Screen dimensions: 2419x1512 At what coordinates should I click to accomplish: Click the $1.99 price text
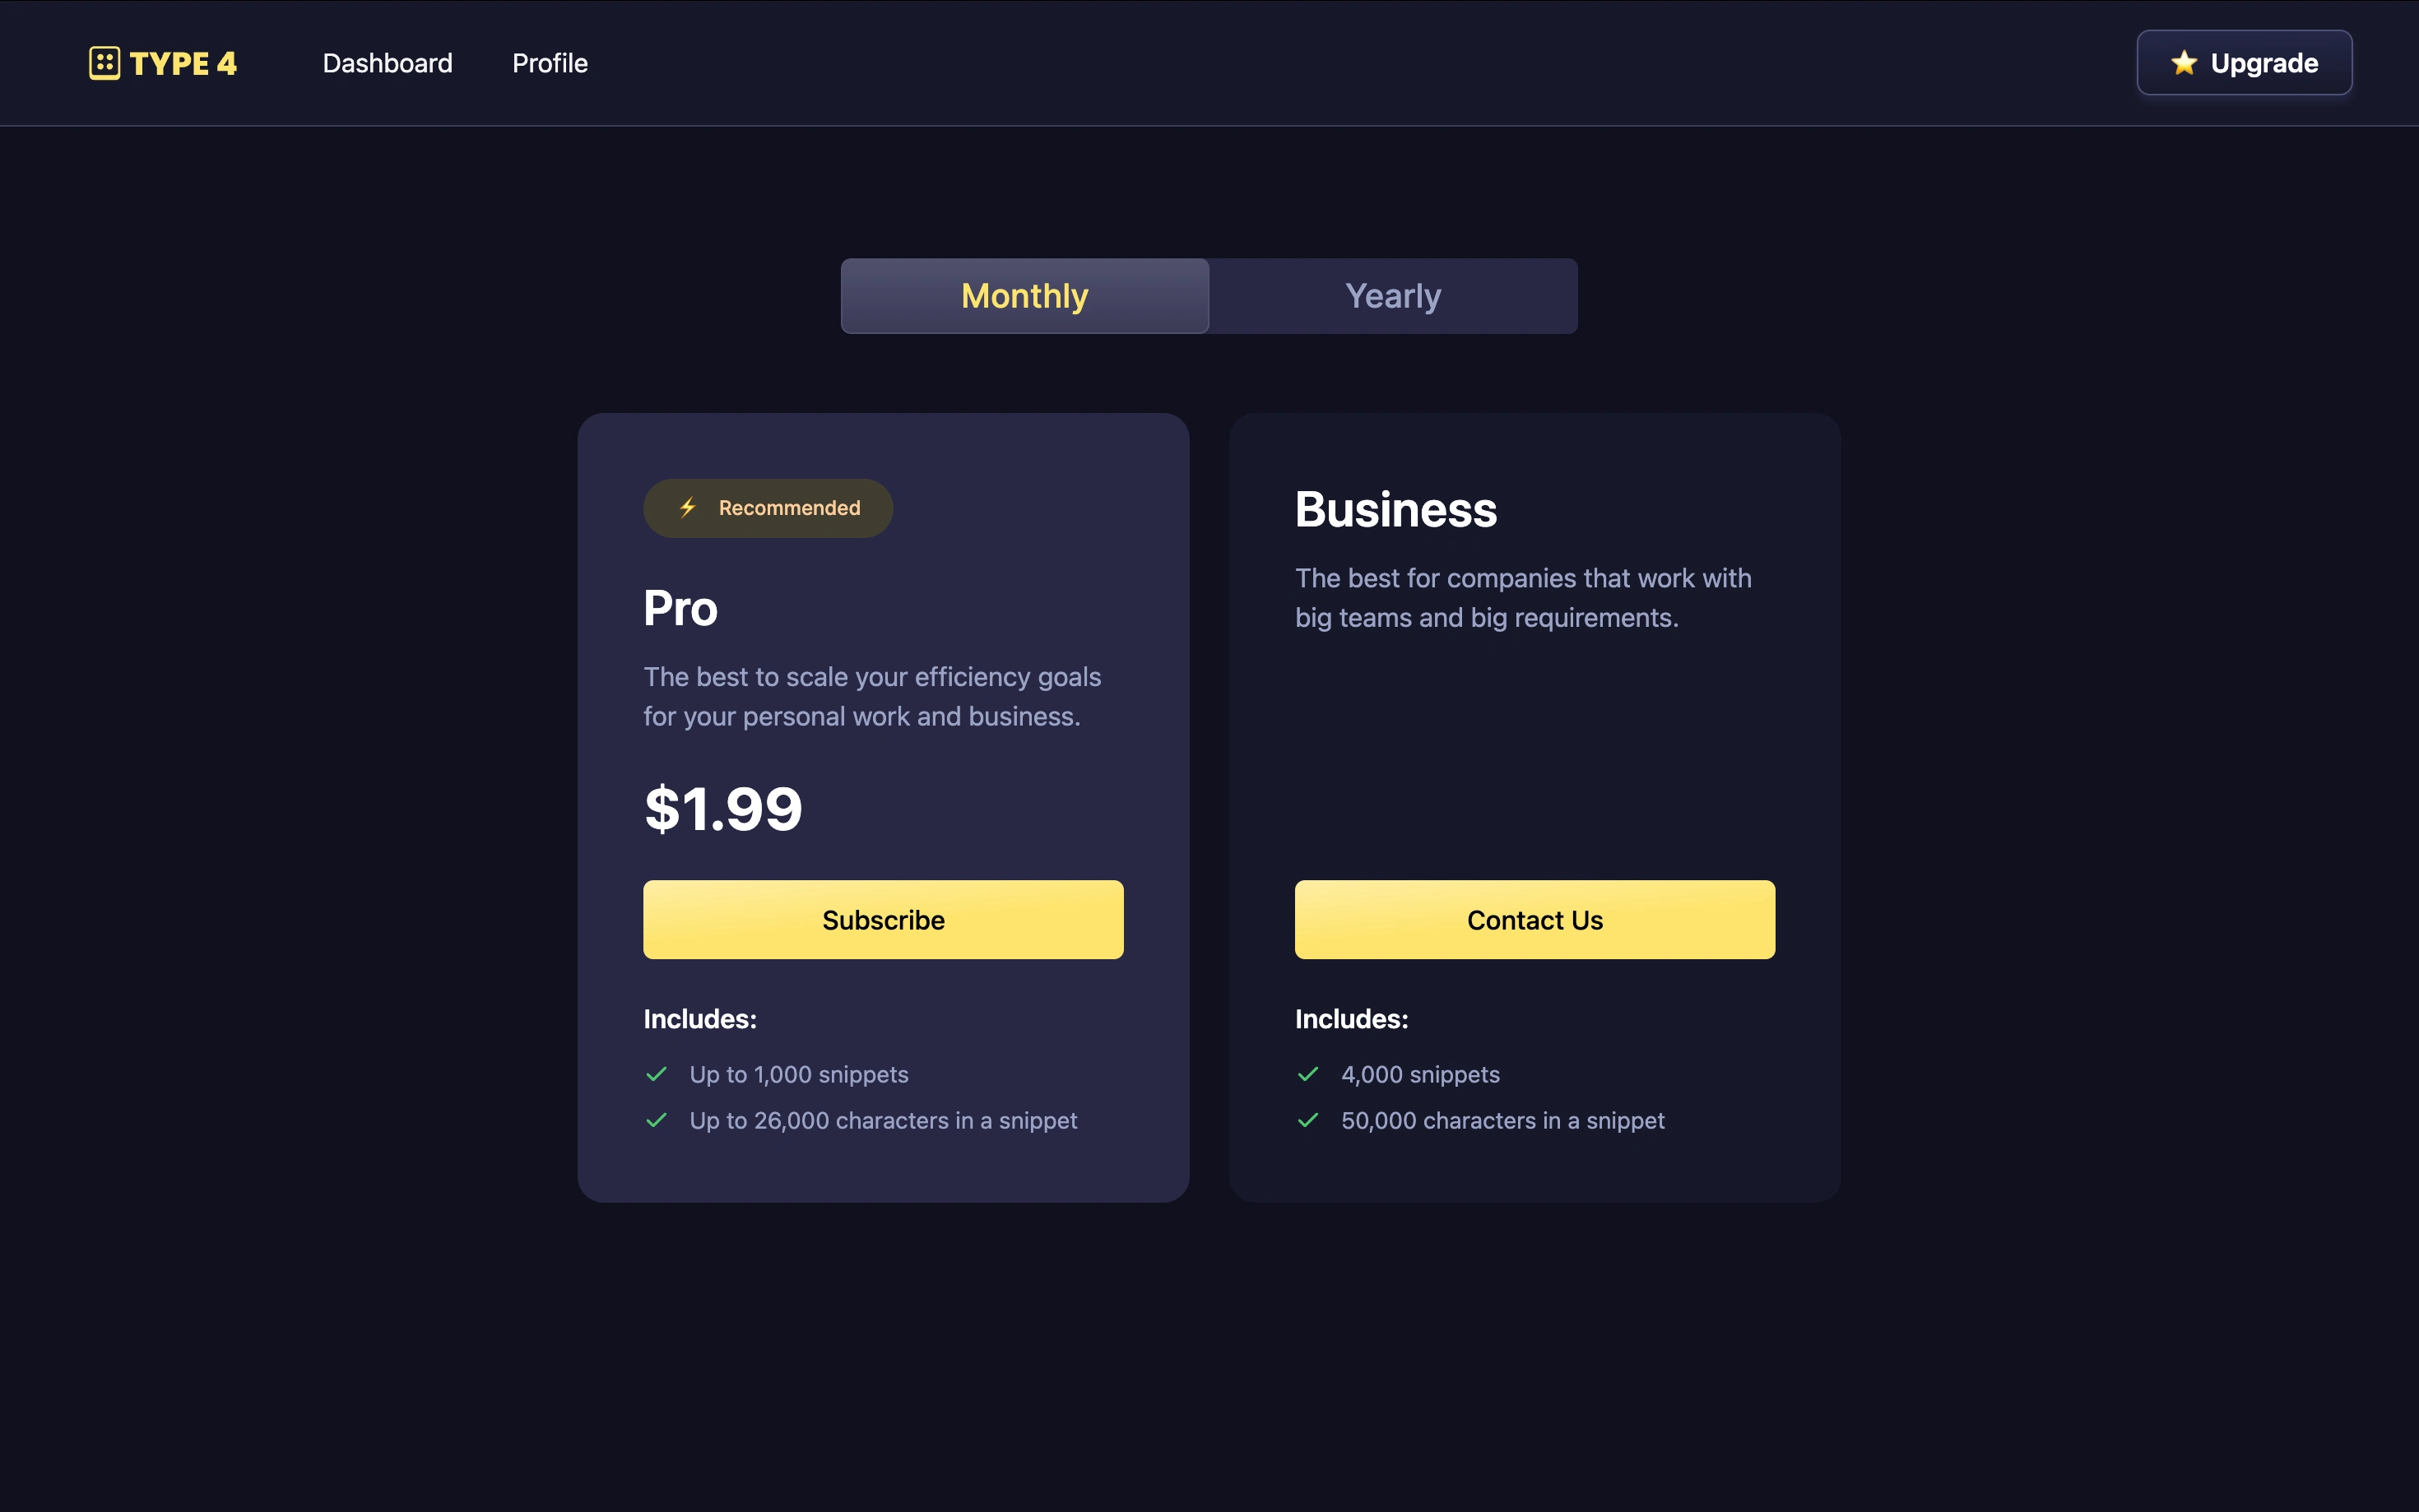click(723, 808)
